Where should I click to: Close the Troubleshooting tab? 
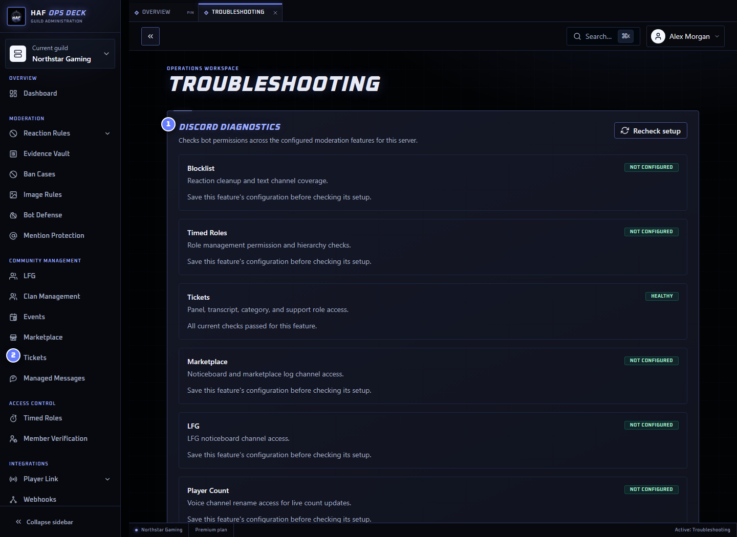click(275, 13)
